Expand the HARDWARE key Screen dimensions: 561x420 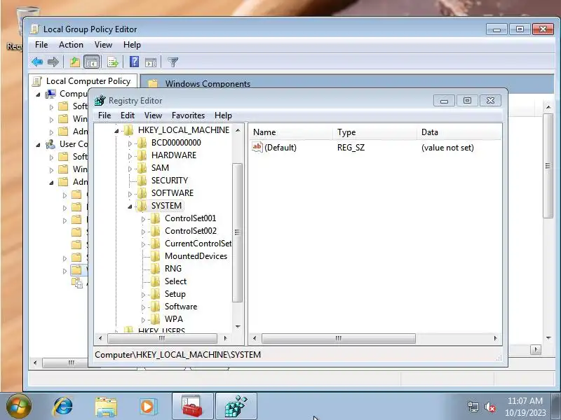(x=130, y=156)
